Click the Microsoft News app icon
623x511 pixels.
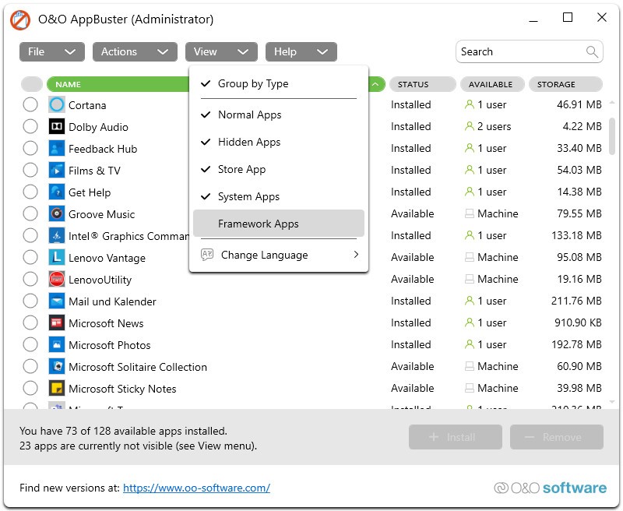point(57,323)
